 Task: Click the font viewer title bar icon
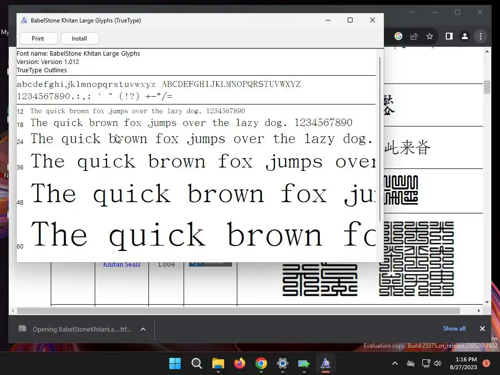tap(24, 21)
